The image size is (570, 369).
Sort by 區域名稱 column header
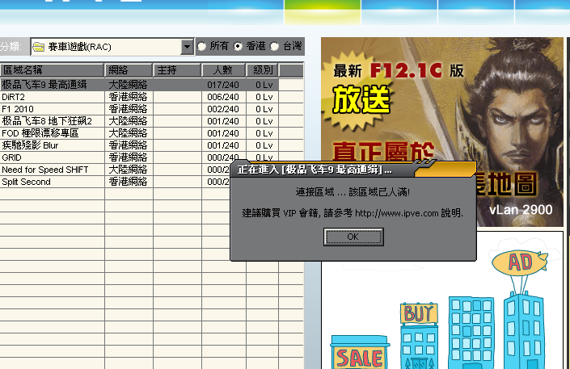pyautogui.click(x=52, y=69)
